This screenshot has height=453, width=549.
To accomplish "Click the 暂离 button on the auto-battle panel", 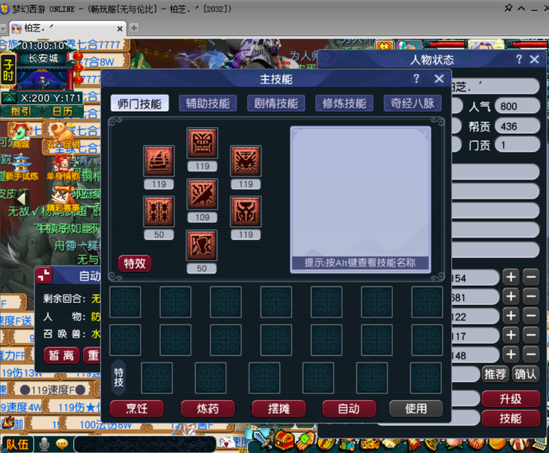I will 62,356.
